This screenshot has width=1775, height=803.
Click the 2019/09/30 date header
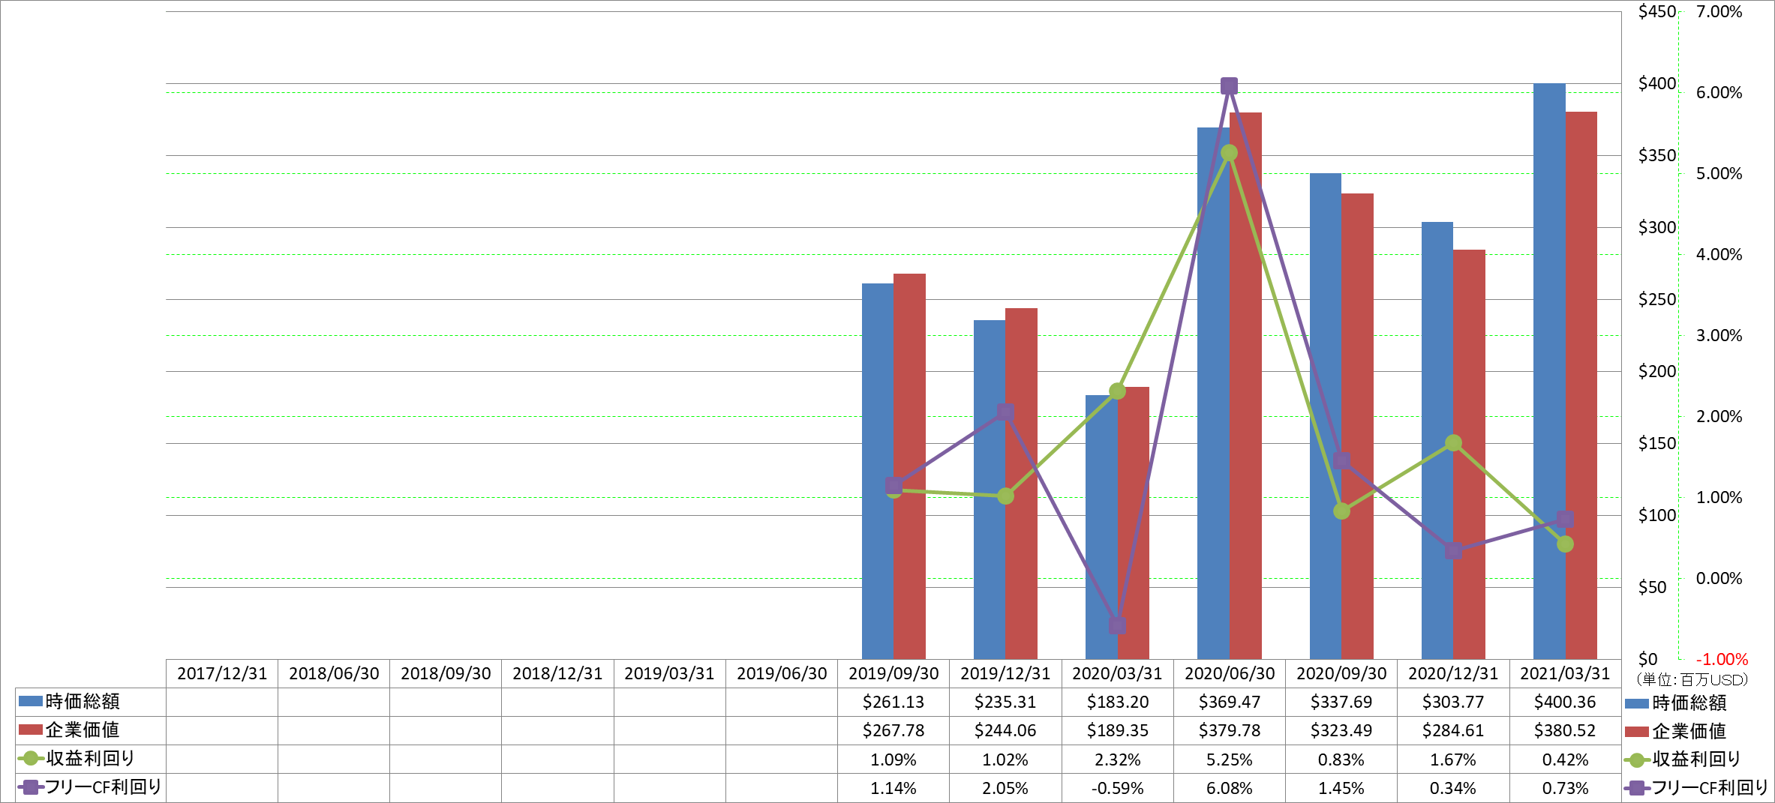click(x=894, y=673)
